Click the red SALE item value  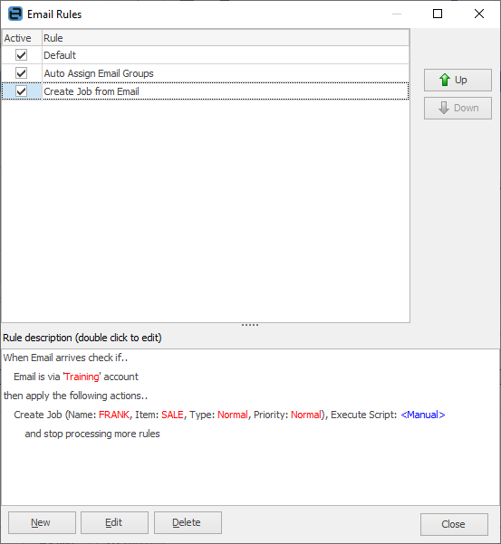(172, 415)
